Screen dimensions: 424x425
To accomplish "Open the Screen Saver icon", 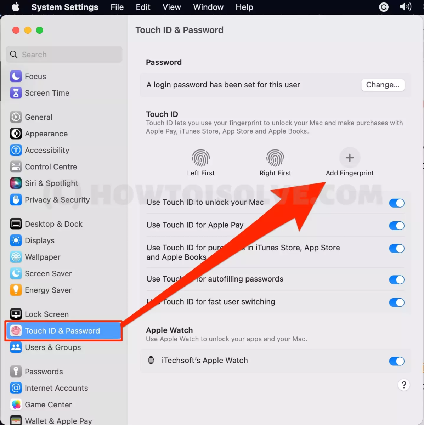I will [16, 273].
